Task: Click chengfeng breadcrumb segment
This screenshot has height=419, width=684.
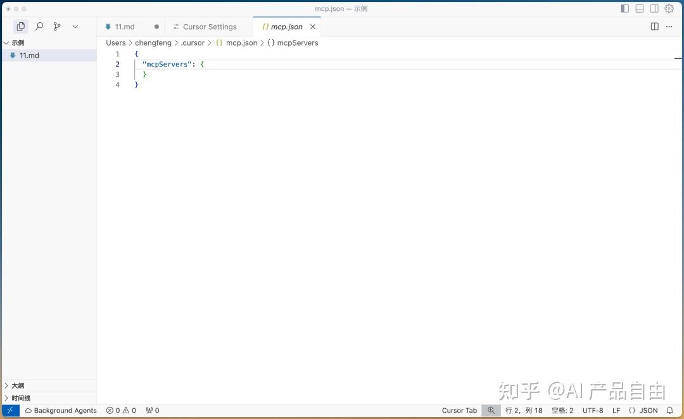Action: 153,42
